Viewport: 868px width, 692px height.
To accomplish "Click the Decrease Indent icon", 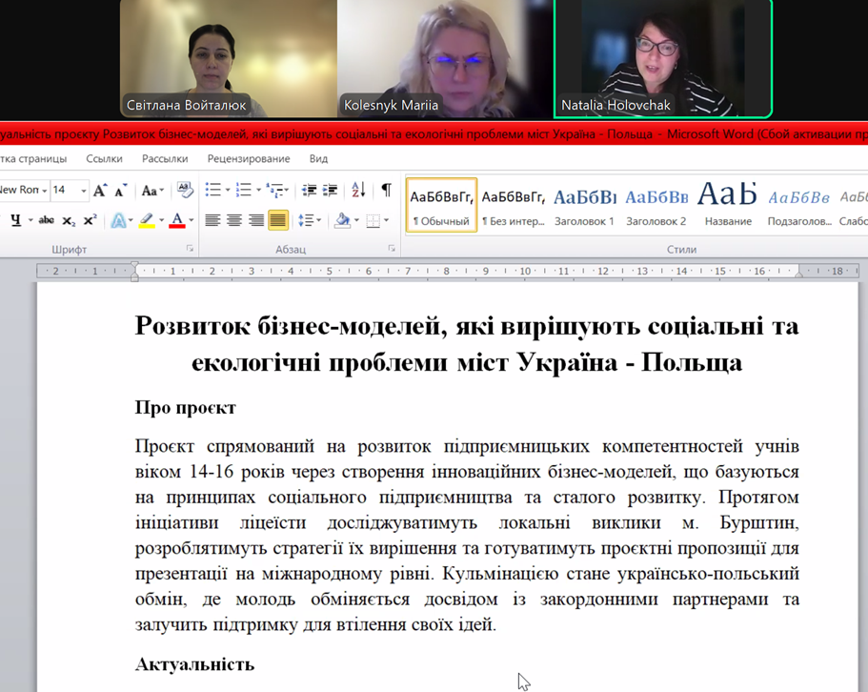I will [x=309, y=191].
